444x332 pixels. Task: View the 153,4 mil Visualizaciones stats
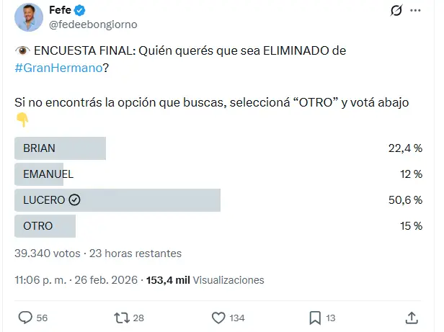pos(205,280)
